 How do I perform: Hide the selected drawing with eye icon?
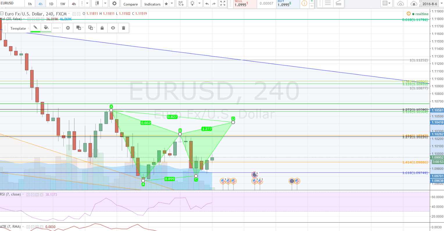tap(113, 28)
